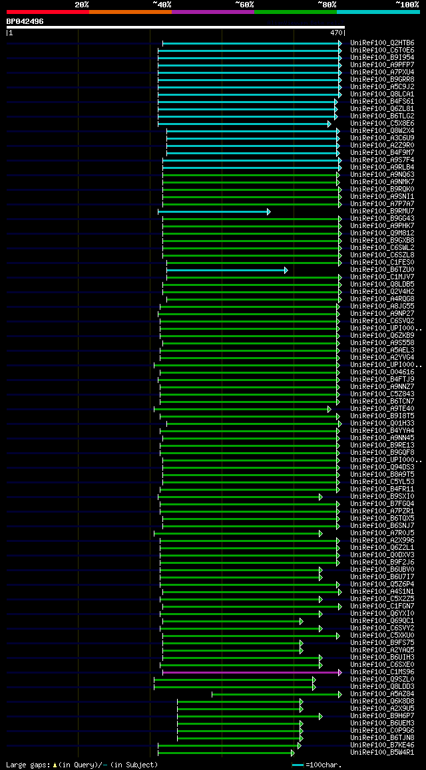
Task: Open hit UniRef100_Q2HTB6
Action: 382,43
